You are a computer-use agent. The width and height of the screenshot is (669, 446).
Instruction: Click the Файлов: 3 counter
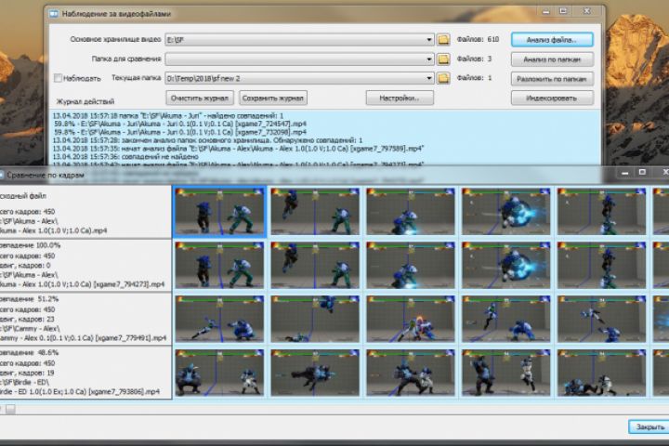tap(475, 59)
